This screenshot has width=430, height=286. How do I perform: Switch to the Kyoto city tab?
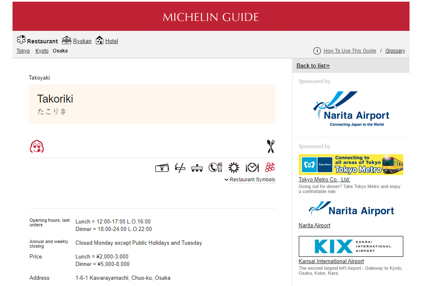[x=42, y=51]
